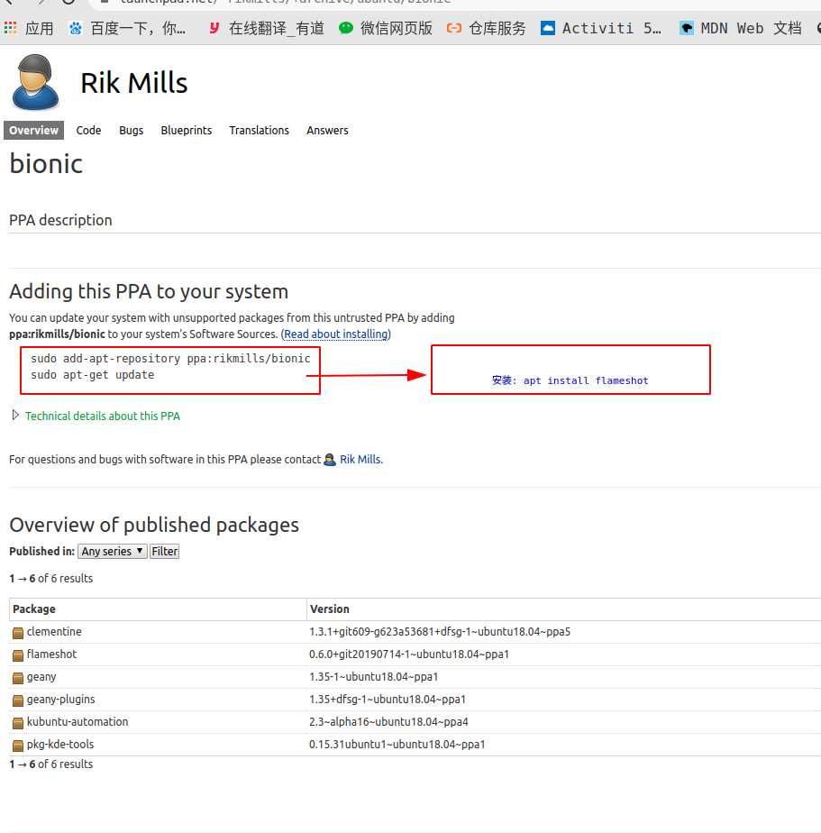
Task: Expand Technical details about this PPA
Action: [96, 416]
